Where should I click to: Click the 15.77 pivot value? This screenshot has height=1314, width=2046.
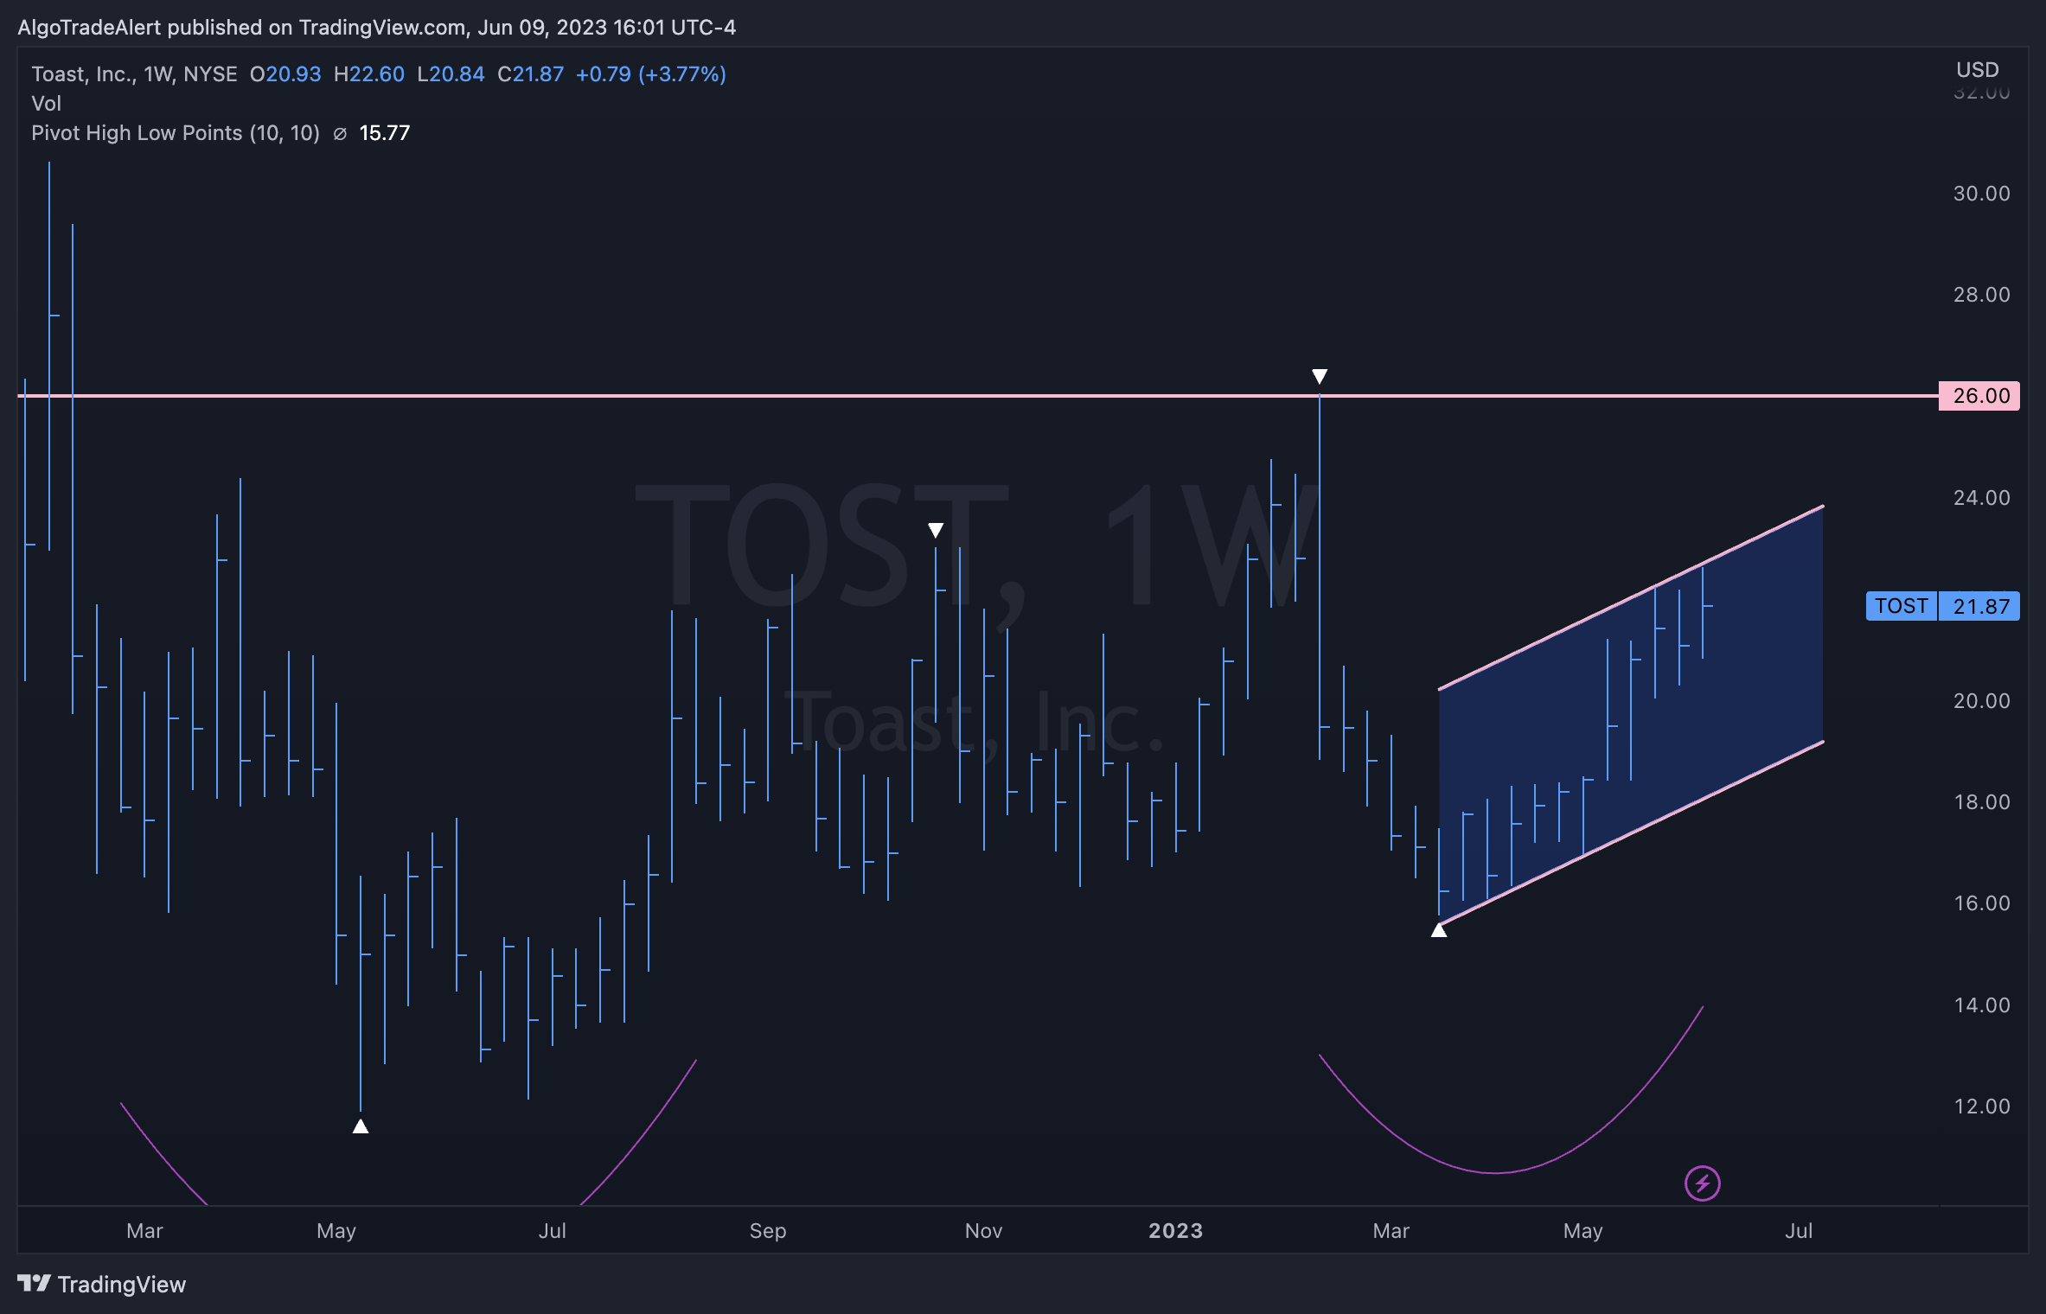(x=385, y=133)
